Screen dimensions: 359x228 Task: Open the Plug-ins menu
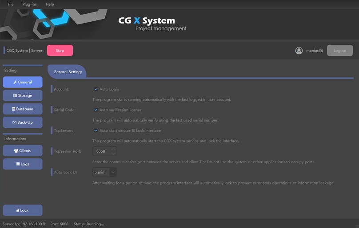(29, 4)
